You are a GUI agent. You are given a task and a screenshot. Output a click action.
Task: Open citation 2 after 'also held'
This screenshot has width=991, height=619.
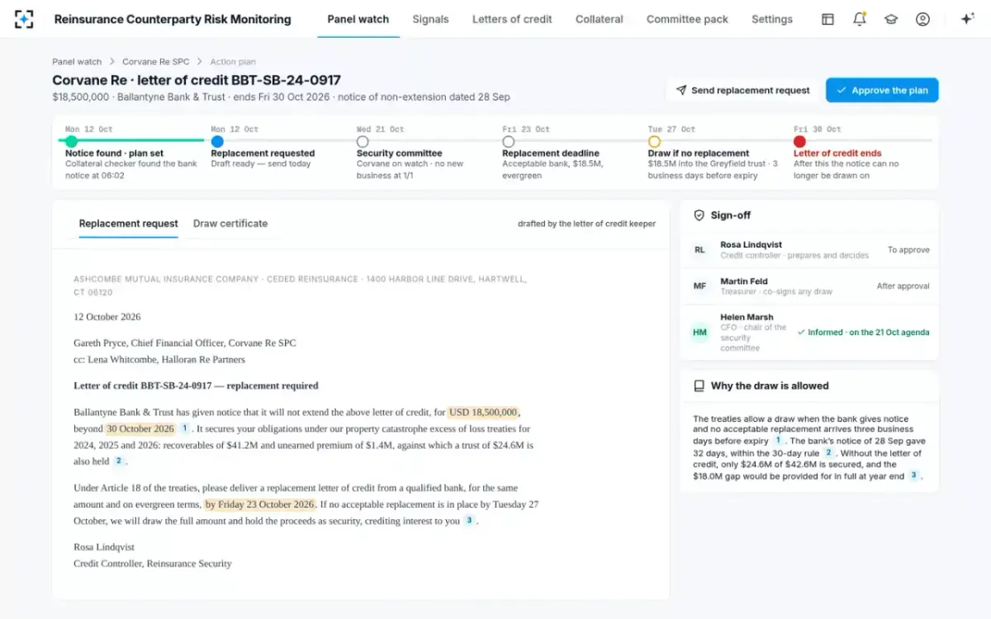click(x=119, y=461)
